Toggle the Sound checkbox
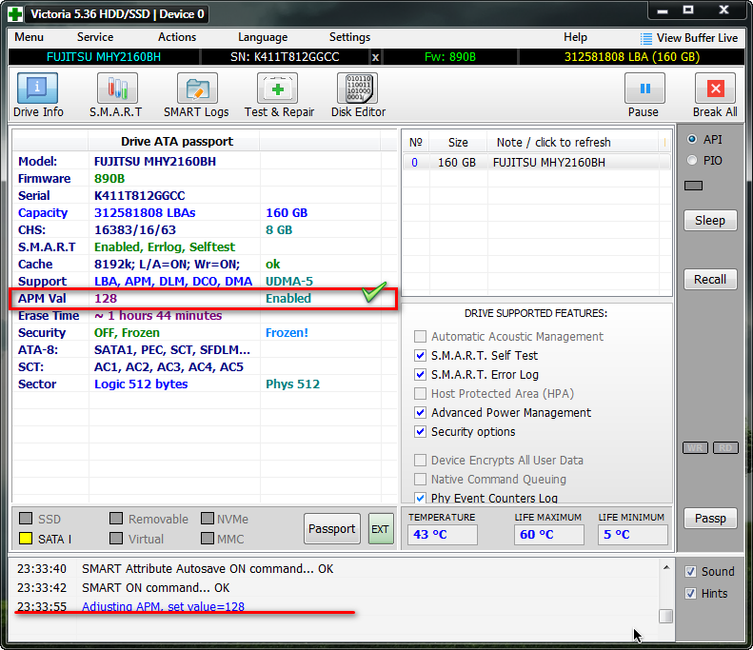This screenshot has height=650, width=753. tap(690, 572)
